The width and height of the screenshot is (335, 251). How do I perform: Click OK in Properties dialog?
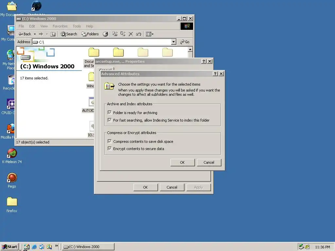coord(146,187)
